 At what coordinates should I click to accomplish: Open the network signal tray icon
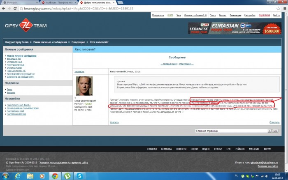(262, 176)
